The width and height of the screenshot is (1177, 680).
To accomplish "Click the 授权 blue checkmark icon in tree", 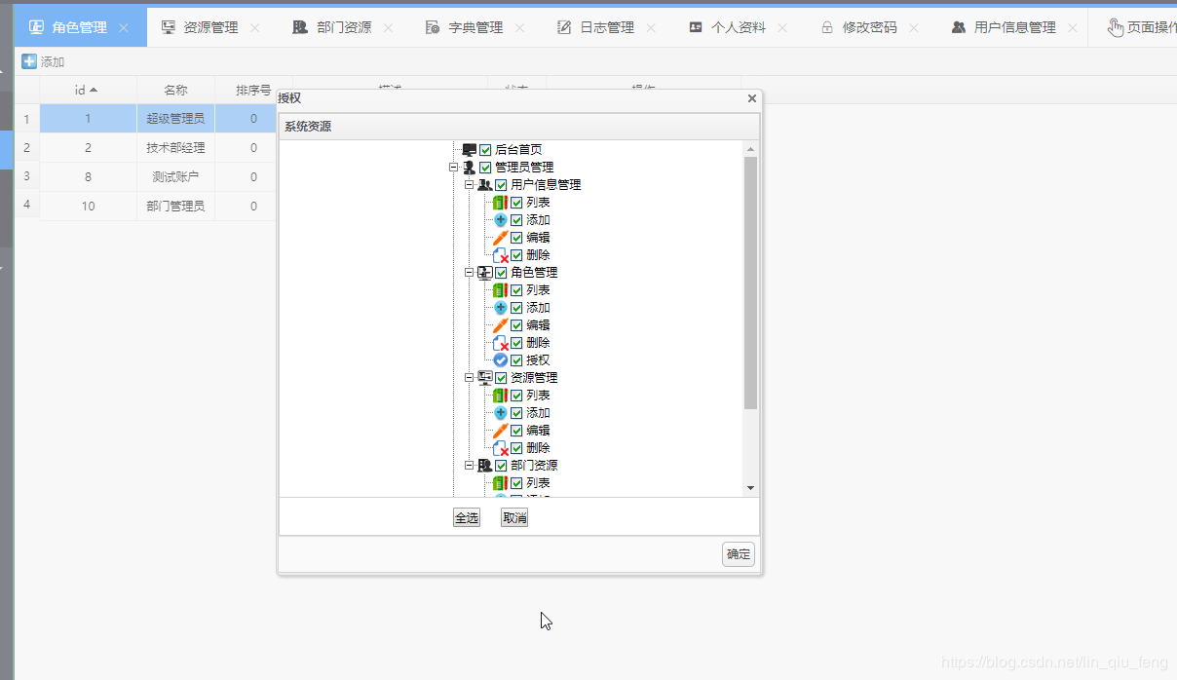I will point(501,360).
